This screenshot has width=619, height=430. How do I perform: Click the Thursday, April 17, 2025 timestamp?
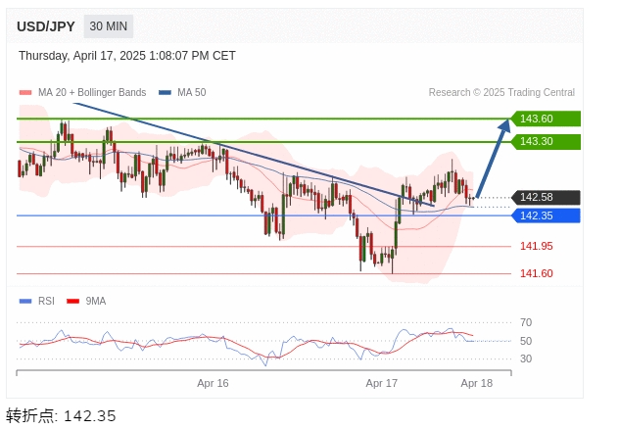pyautogui.click(x=127, y=56)
